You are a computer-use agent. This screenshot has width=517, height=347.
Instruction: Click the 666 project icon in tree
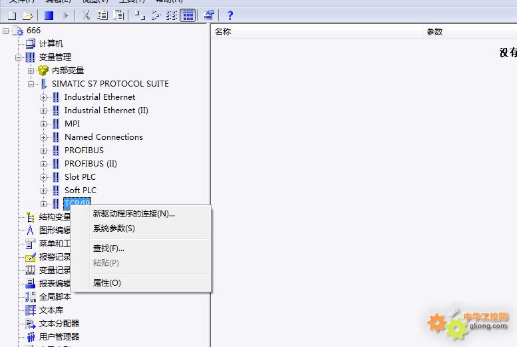coord(18,31)
